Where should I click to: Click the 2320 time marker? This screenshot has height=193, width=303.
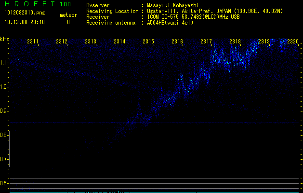(293, 41)
